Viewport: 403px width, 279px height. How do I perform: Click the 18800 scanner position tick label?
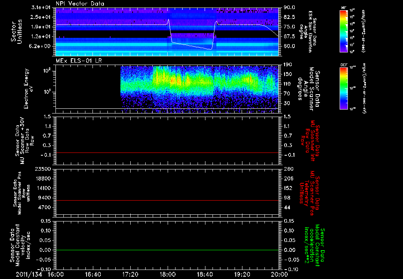[43, 179]
